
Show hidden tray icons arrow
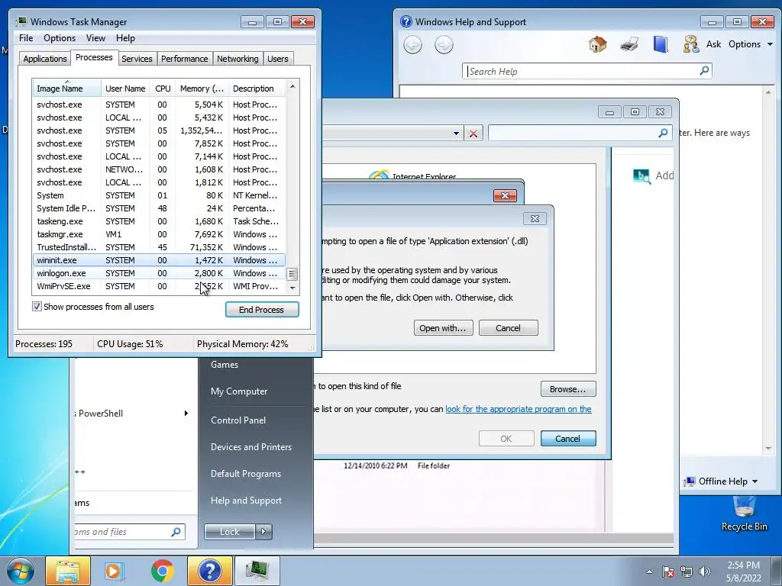649,572
